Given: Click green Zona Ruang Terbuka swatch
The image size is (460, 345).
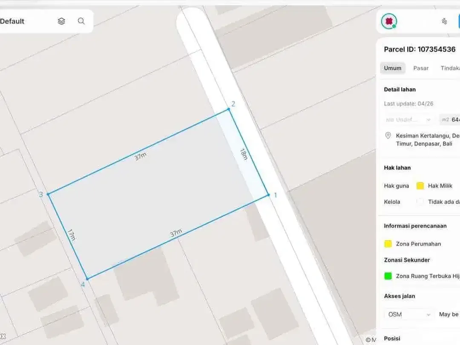Looking at the screenshot, I should click(388, 276).
